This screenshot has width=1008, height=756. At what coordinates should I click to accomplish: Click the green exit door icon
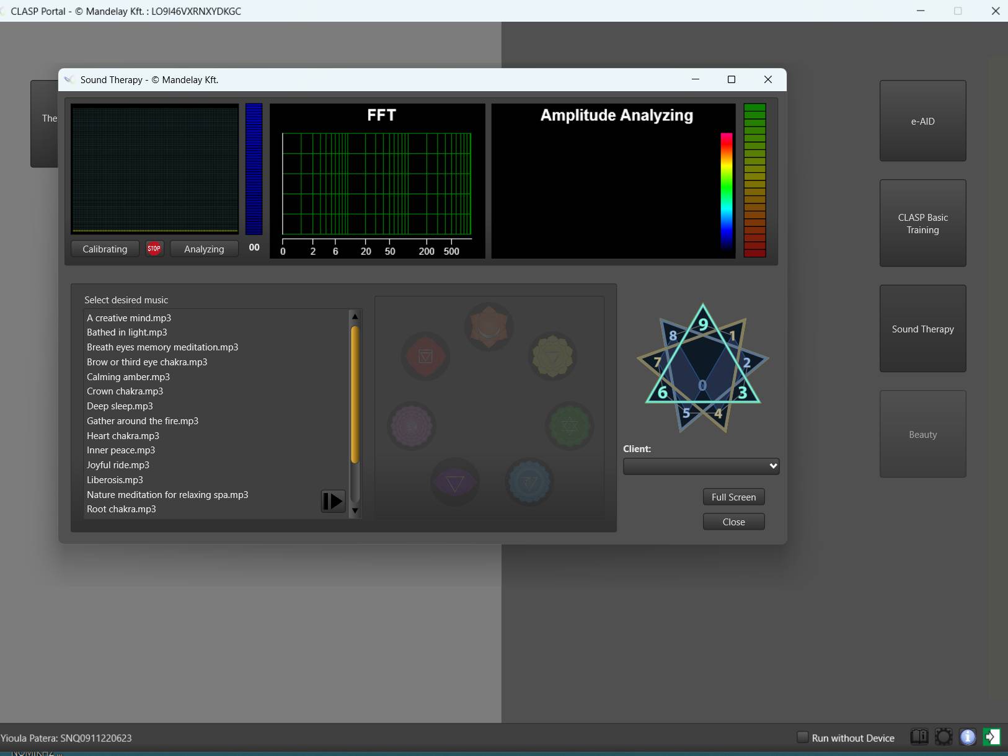point(991,737)
